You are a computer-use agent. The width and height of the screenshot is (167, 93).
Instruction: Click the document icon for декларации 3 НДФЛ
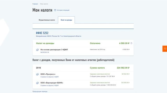[37, 50]
